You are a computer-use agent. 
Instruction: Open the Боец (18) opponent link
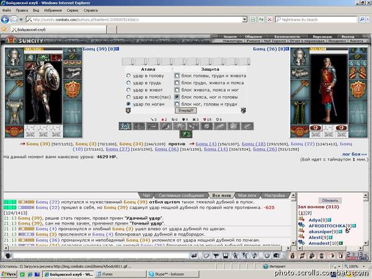click(254, 144)
